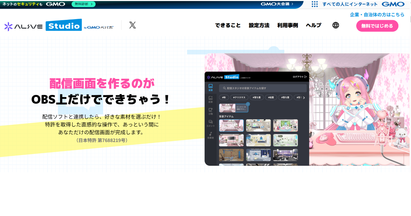Open the X (Twitter) social link
The height and width of the screenshot is (216, 411).
point(133,25)
